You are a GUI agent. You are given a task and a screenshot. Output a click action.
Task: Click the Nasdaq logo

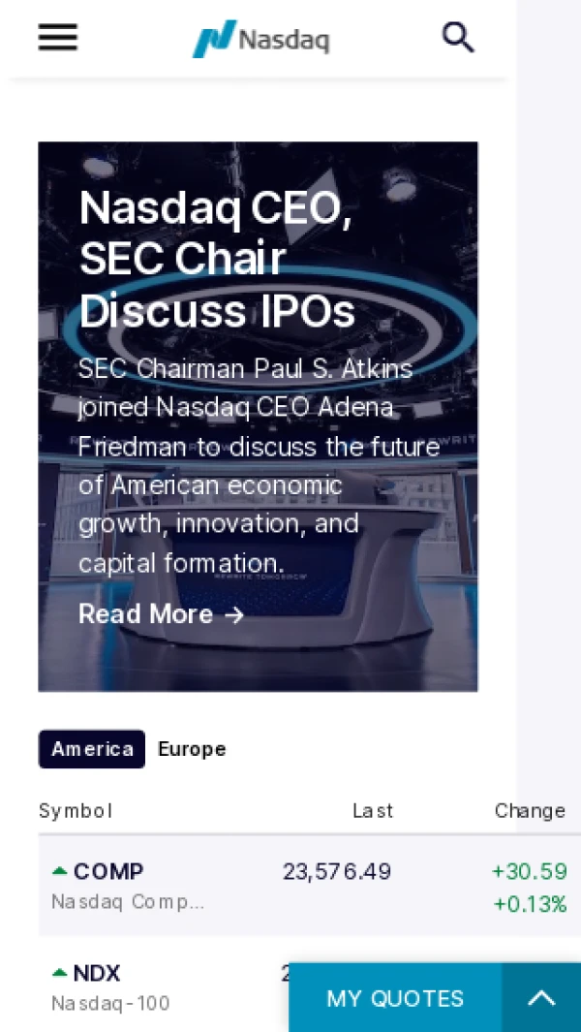point(261,39)
